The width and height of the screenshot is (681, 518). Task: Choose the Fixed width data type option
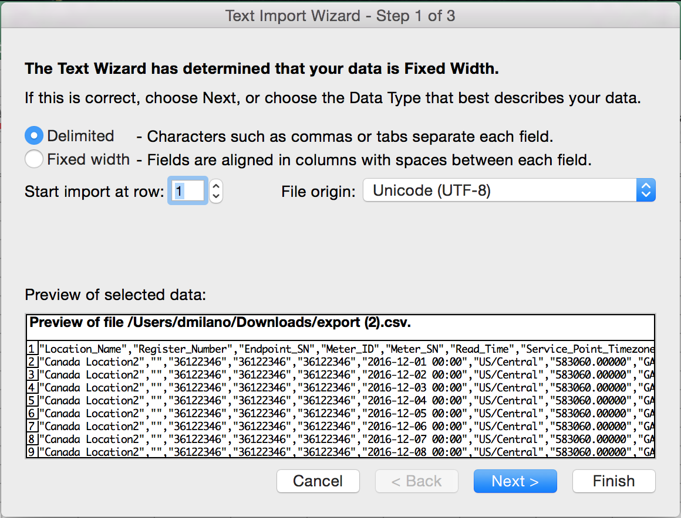[34, 159]
